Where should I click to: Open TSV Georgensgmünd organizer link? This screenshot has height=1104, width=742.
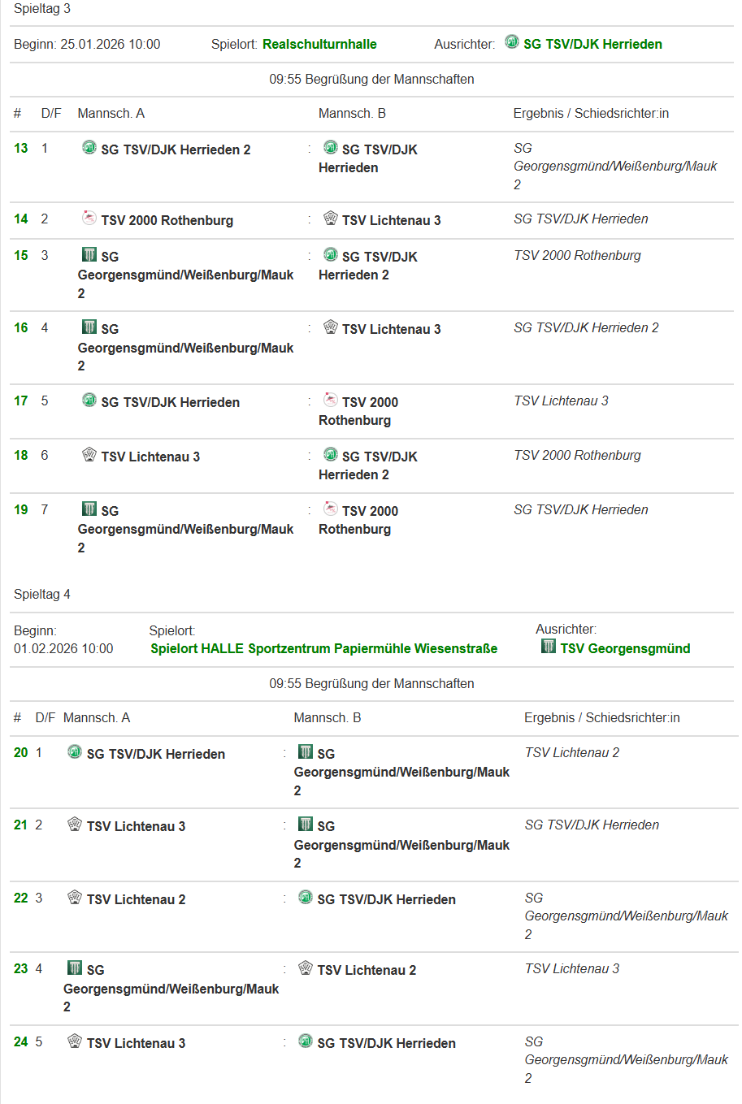[x=625, y=648]
